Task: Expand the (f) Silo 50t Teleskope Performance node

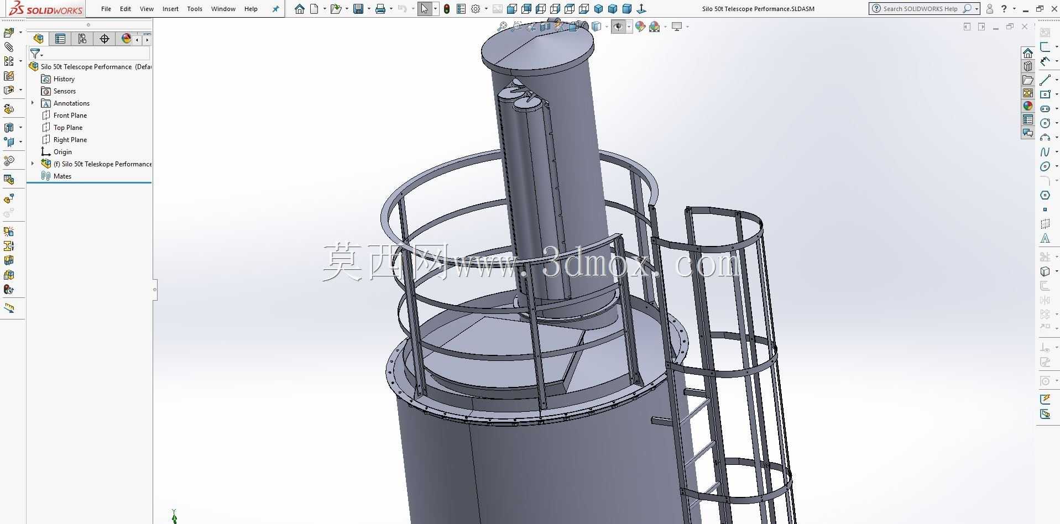Action: coord(33,164)
